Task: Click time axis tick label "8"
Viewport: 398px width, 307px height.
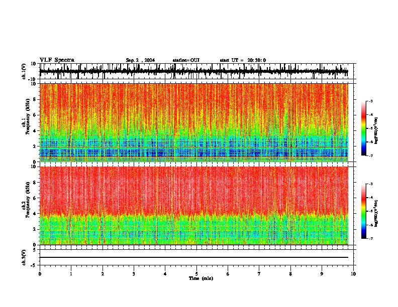Action: [290, 274]
